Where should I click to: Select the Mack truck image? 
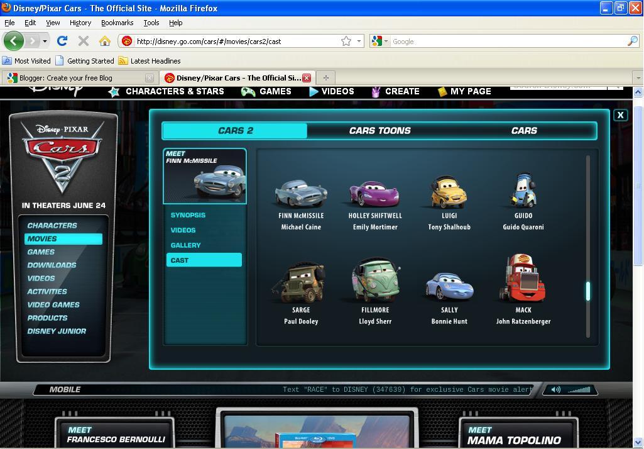(x=523, y=278)
